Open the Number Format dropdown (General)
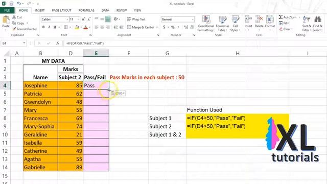The height and width of the screenshot is (184, 327). point(193,19)
